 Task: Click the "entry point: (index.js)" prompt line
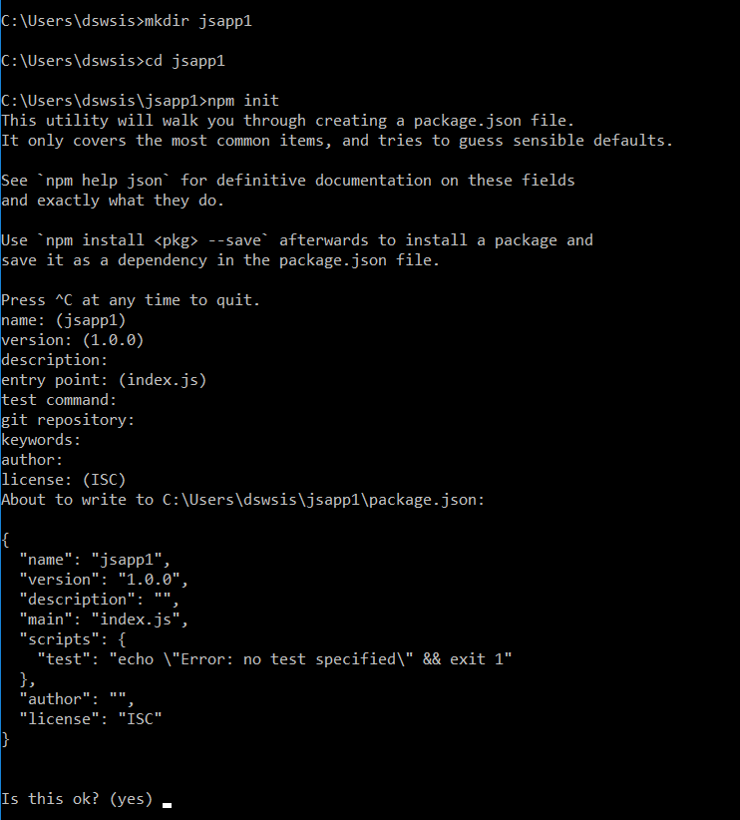click(x=104, y=380)
